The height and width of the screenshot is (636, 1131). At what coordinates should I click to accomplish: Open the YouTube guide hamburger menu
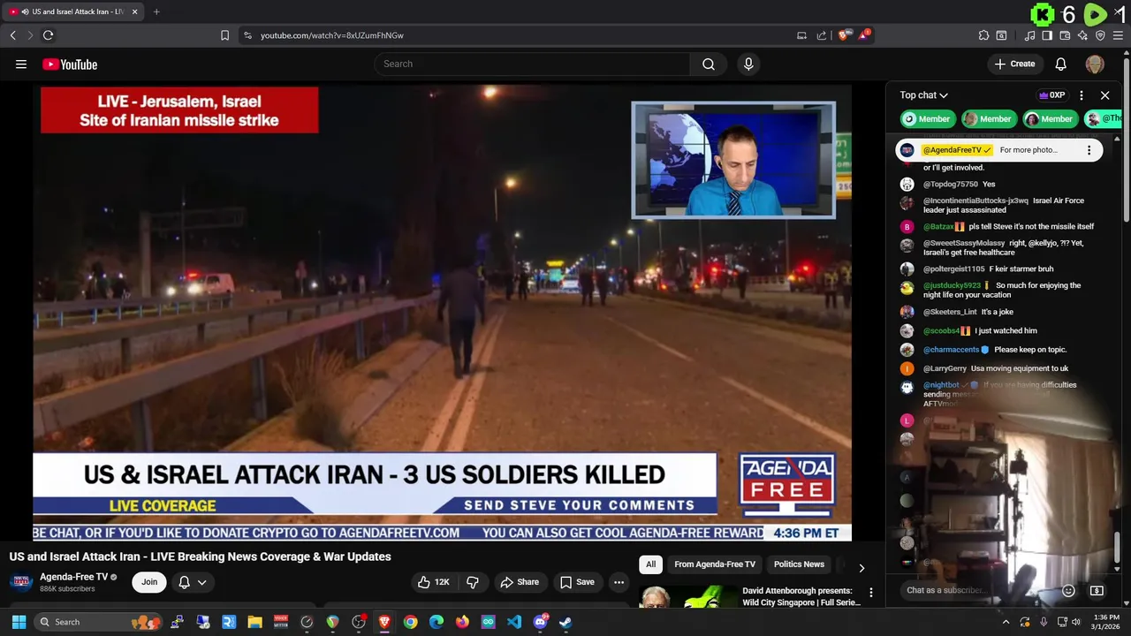coord(21,64)
